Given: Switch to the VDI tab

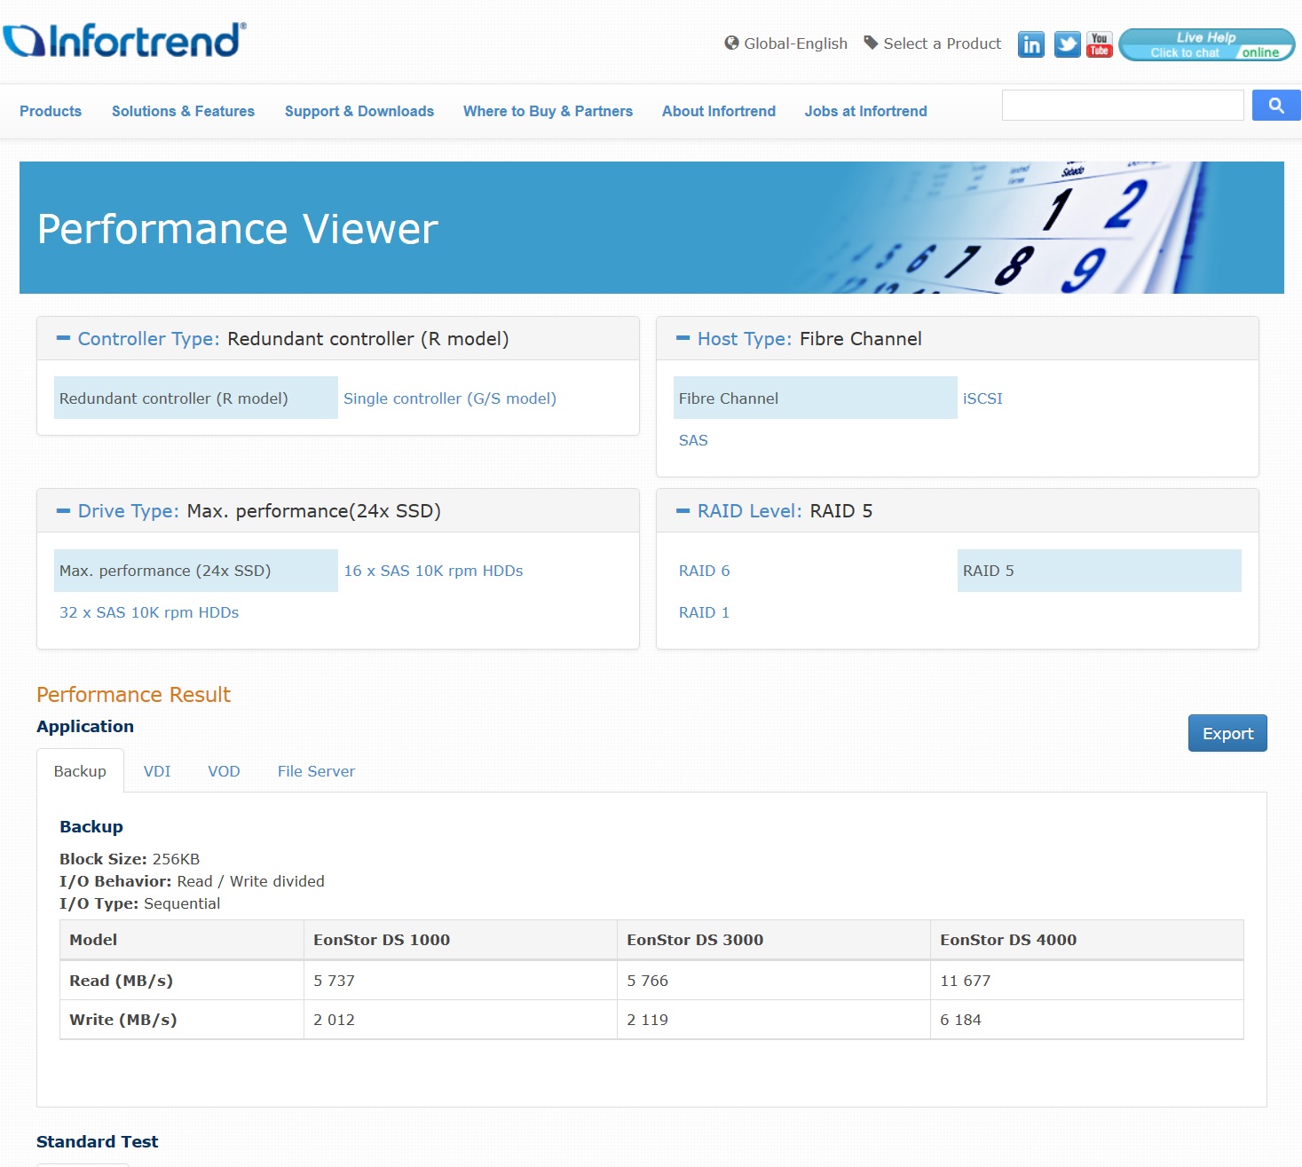Looking at the screenshot, I should (157, 771).
